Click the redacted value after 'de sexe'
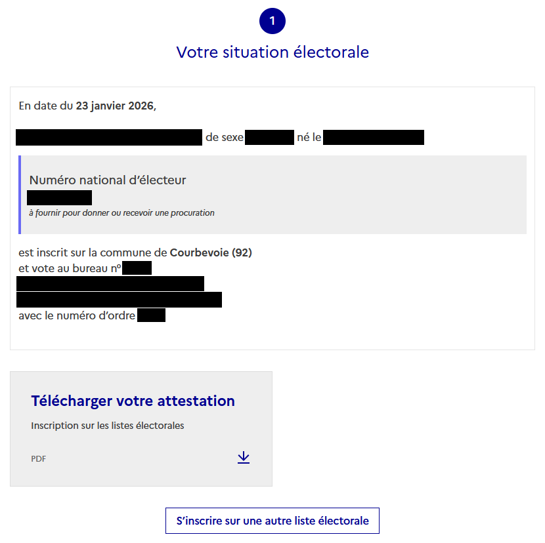 (269, 138)
